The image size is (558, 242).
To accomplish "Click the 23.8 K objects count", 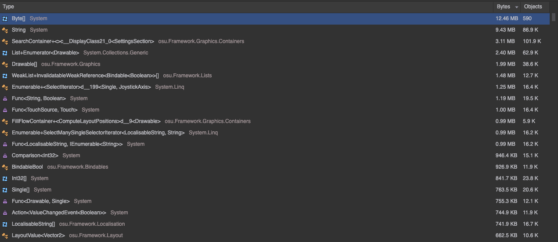I will tap(530, 178).
